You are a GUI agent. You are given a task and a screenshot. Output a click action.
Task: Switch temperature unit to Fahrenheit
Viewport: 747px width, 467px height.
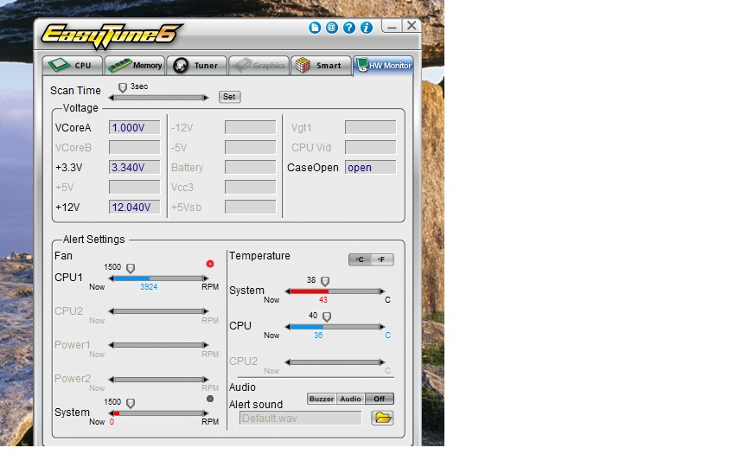(382, 259)
